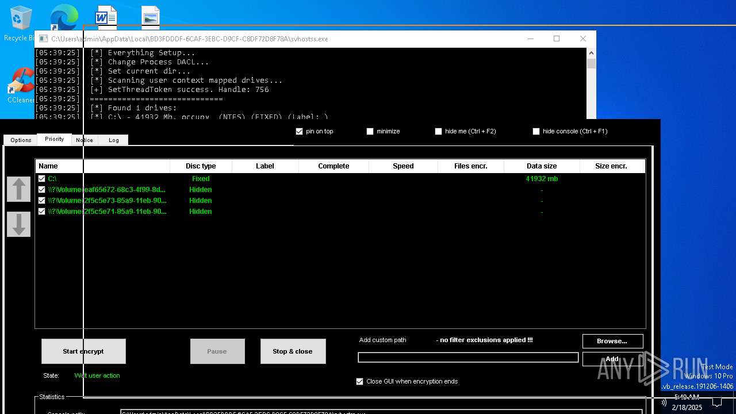Toggle Close GUI when encryption ends
The width and height of the screenshot is (736, 414).
(360, 381)
